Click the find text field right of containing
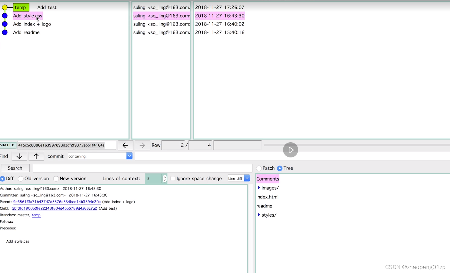 pos(292,156)
